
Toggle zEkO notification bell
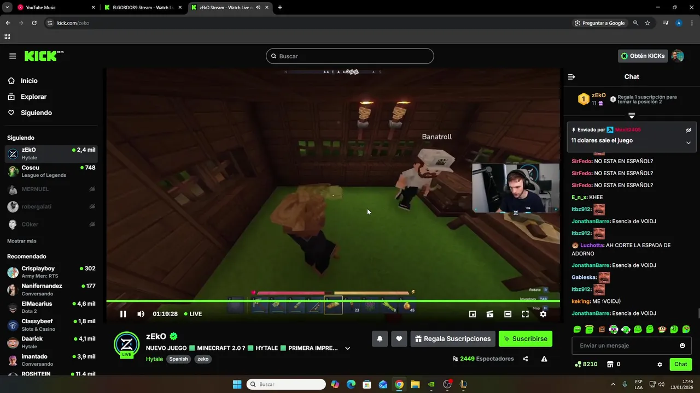coord(380,339)
